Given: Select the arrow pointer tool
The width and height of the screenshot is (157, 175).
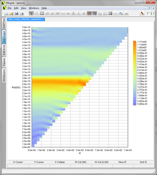Looking at the screenshot, I should pos(31,13).
